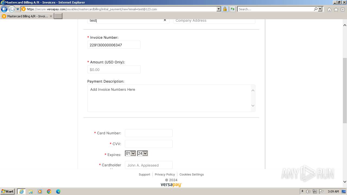Click the '© 2024' footer text

[171, 180]
